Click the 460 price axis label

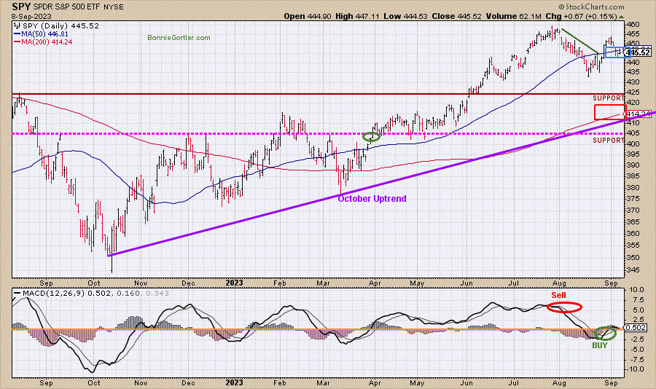pos(633,25)
